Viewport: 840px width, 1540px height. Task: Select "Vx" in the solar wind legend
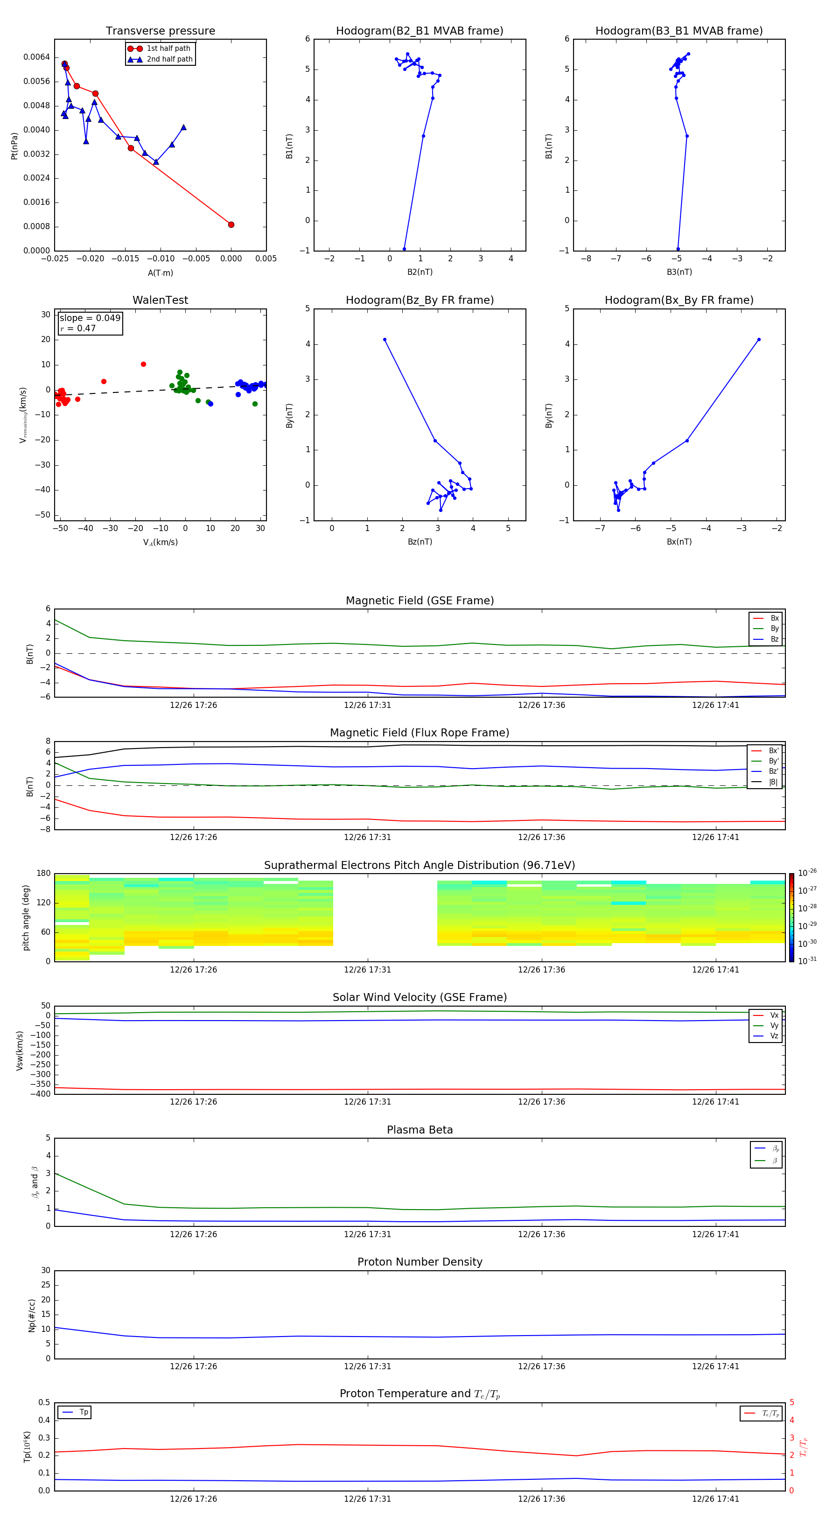point(766,1015)
